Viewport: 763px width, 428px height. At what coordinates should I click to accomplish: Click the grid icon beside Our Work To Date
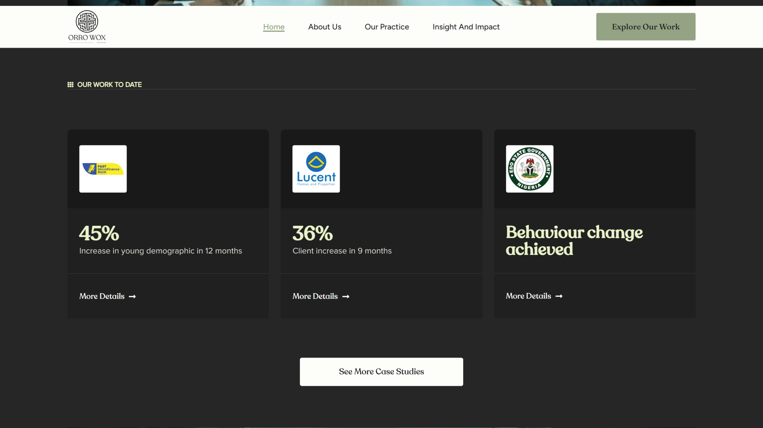pos(70,85)
